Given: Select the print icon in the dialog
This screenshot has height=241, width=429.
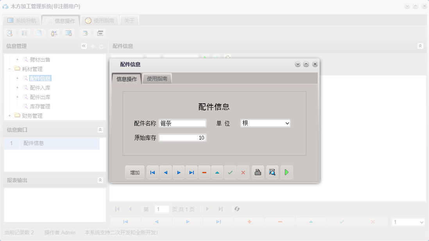Looking at the screenshot, I should [257, 172].
